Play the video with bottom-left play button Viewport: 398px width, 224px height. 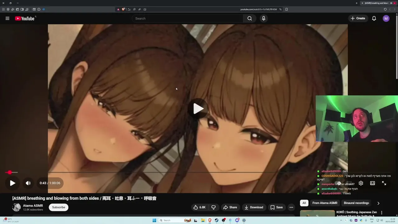tap(12, 183)
